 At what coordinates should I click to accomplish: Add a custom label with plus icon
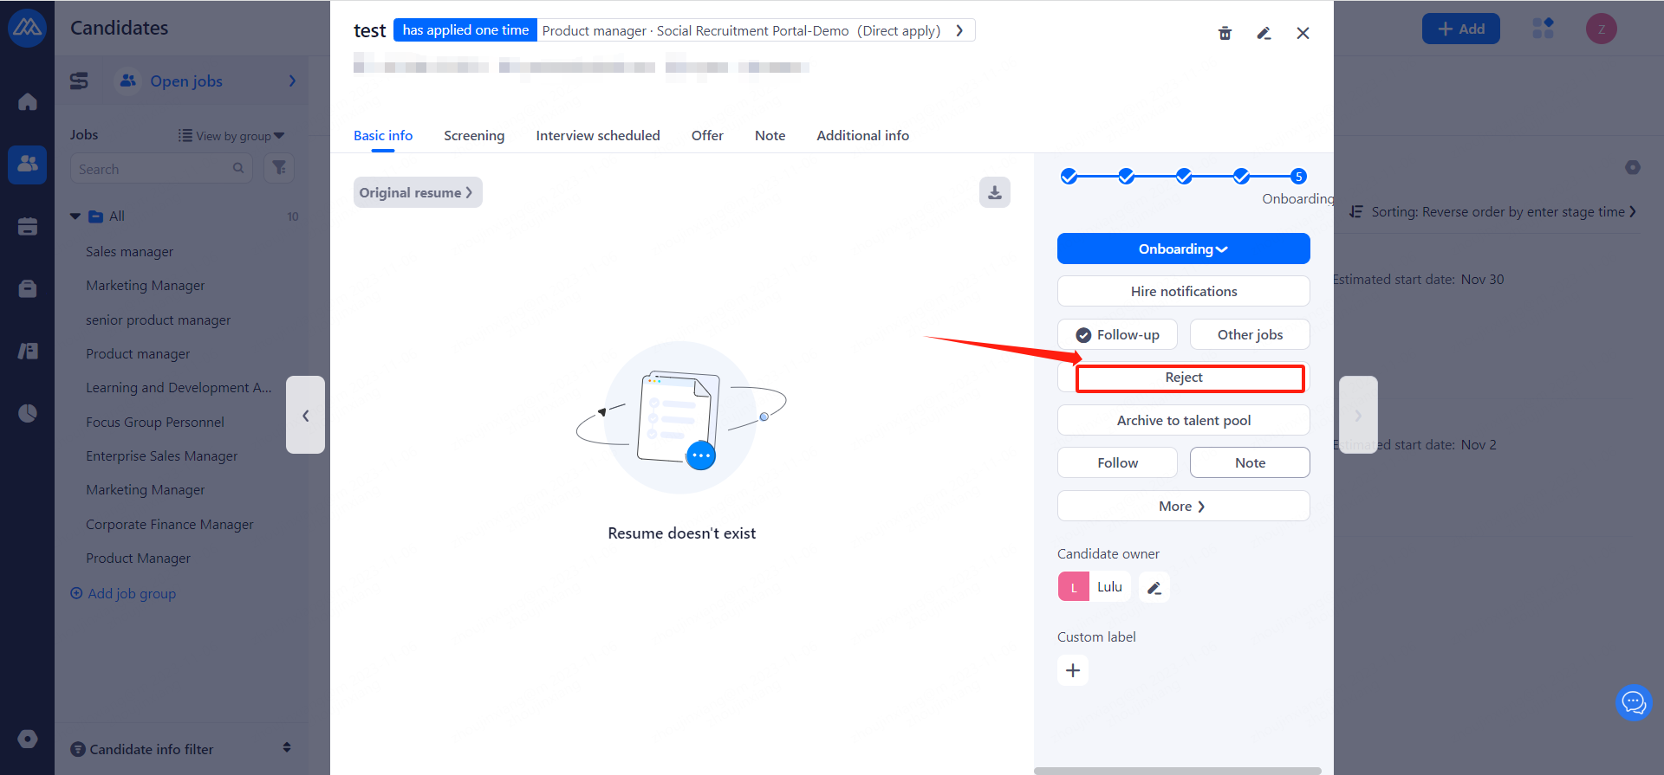[1073, 670]
